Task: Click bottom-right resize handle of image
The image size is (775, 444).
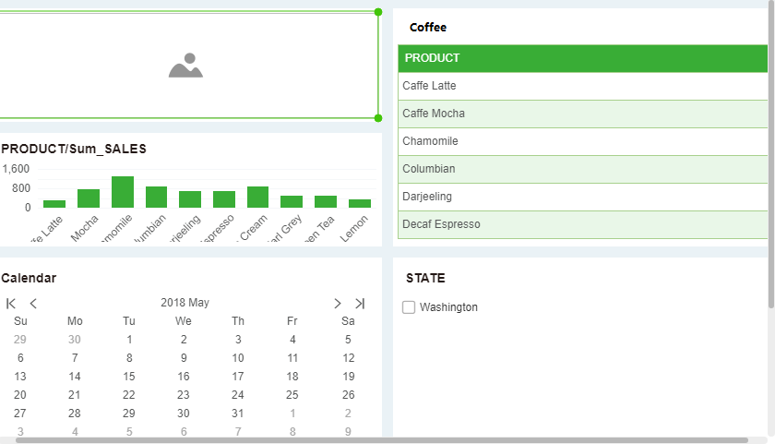Action: (x=378, y=118)
